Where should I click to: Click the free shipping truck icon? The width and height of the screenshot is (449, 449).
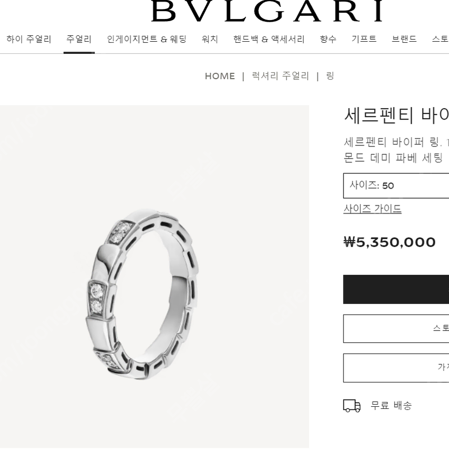tap(352, 406)
